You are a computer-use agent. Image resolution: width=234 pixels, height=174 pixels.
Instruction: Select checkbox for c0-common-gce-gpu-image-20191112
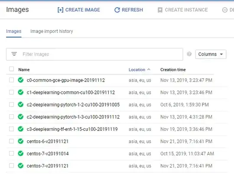[12, 80]
